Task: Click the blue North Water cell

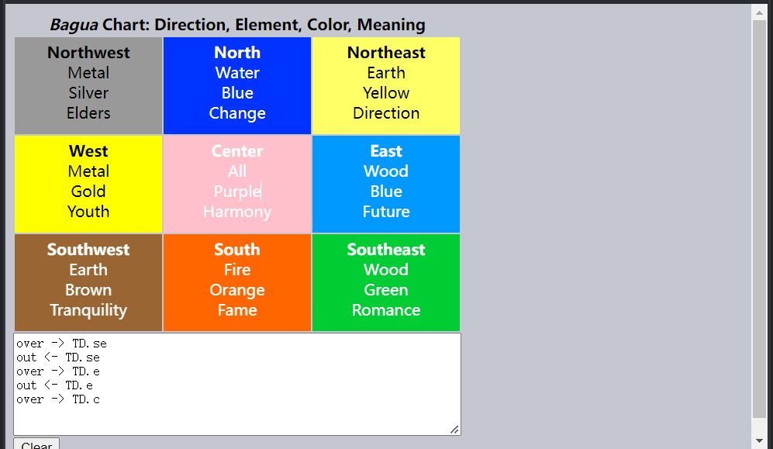Action: click(237, 85)
